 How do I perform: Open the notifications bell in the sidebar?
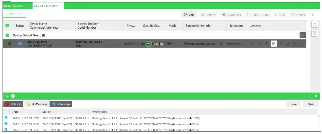coord(315,25)
